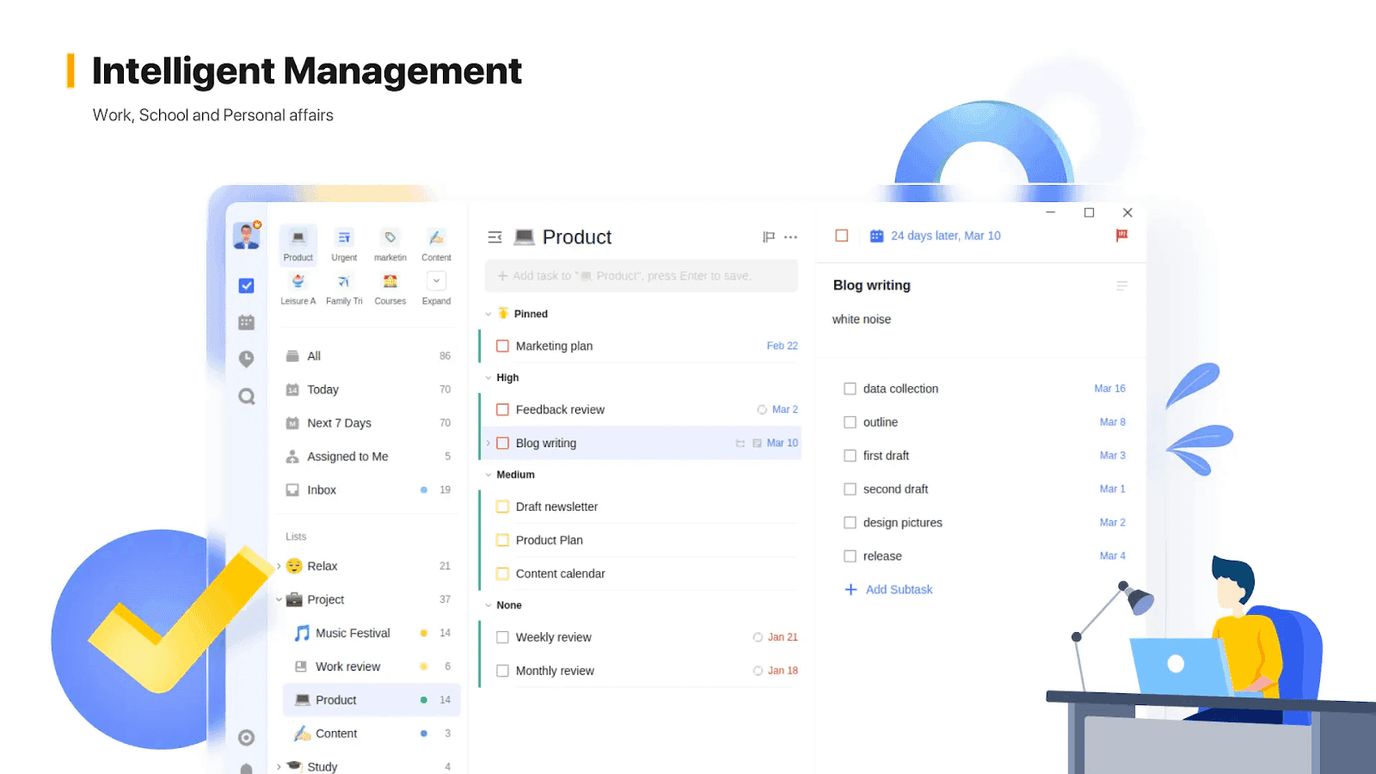The width and height of the screenshot is (1376, 774).
Task: Select the tasks checkmark icon in sidebar
Action: [x=247, y=285]
